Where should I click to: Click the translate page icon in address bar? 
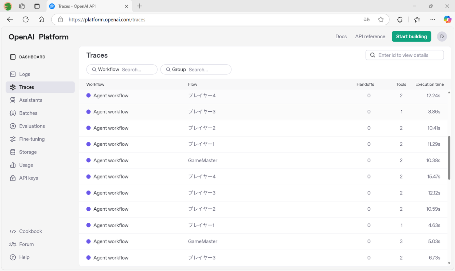[x=367, y=19]
